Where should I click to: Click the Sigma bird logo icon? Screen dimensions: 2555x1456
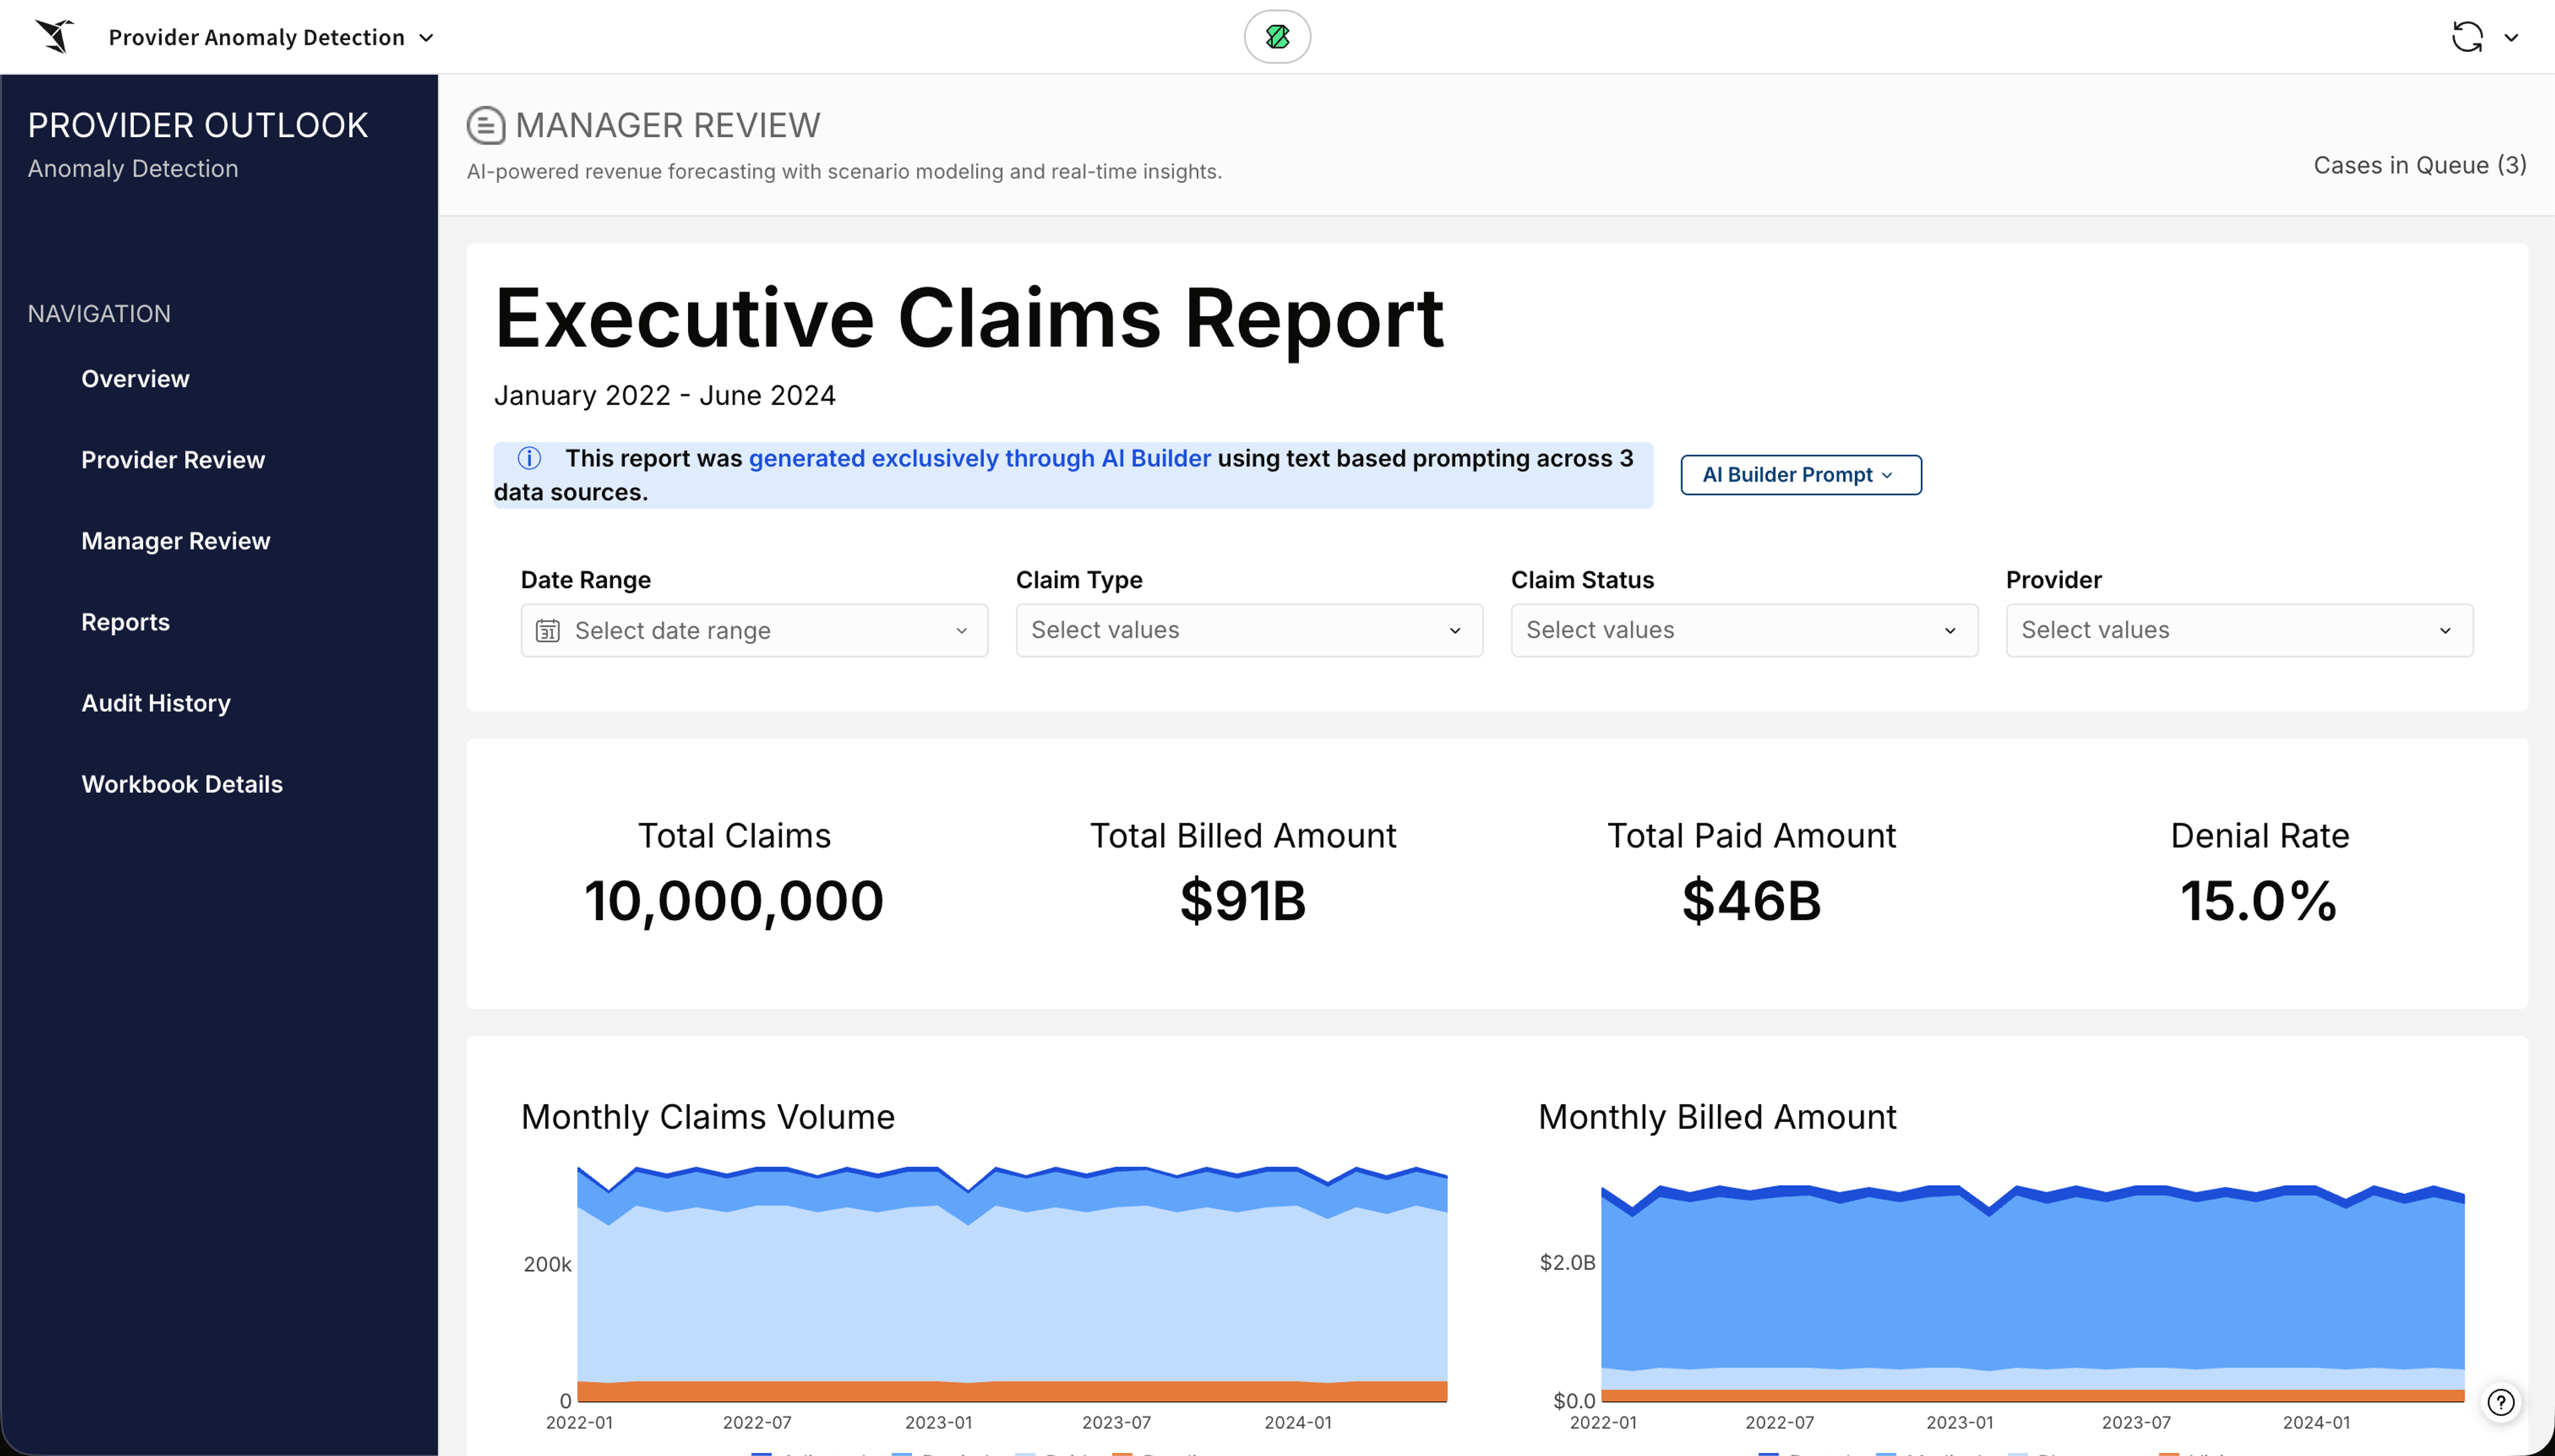[55, 36]
